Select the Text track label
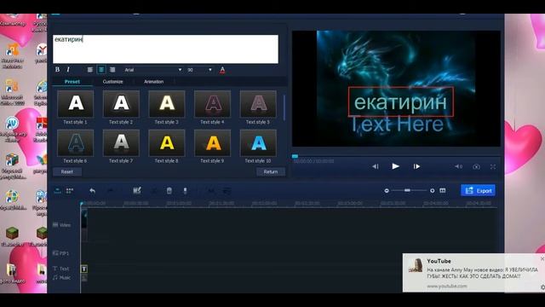The width and height of the screenshot is (545, 307). 61,269
